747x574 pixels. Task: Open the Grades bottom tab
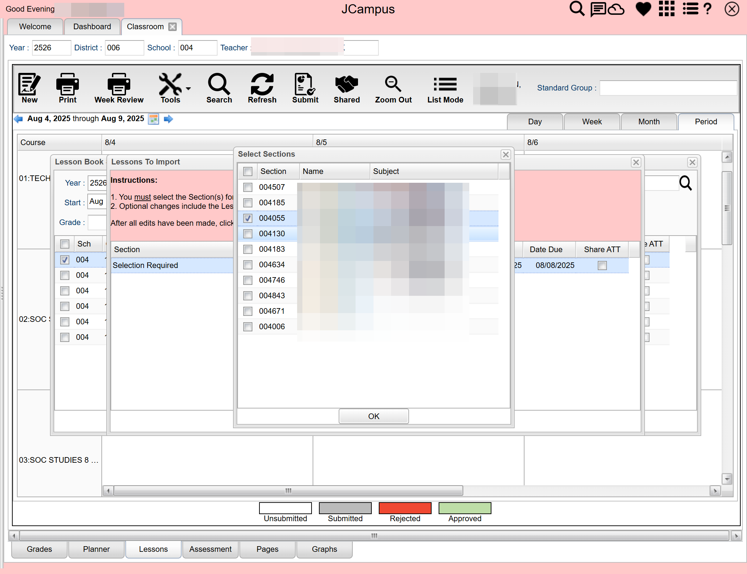click(x=39, y=549)
